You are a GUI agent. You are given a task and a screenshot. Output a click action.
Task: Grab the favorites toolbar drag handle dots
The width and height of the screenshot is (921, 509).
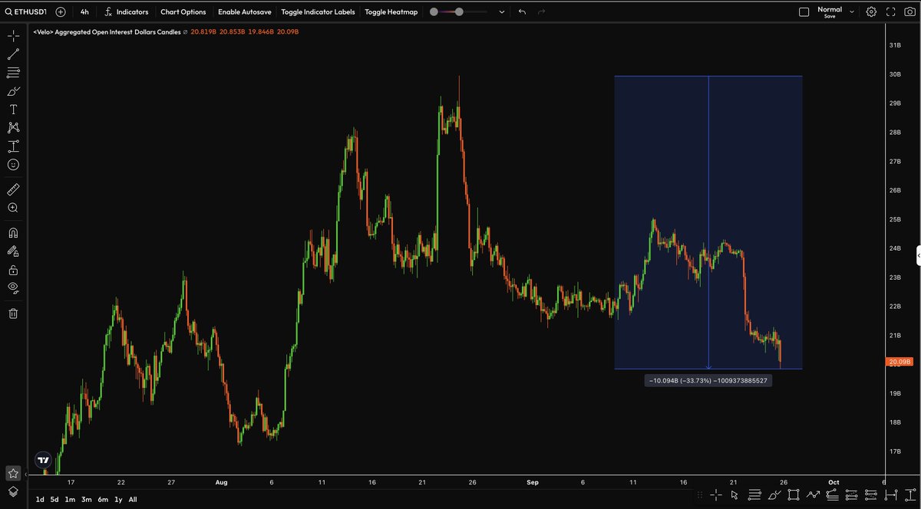pos(698,494)
